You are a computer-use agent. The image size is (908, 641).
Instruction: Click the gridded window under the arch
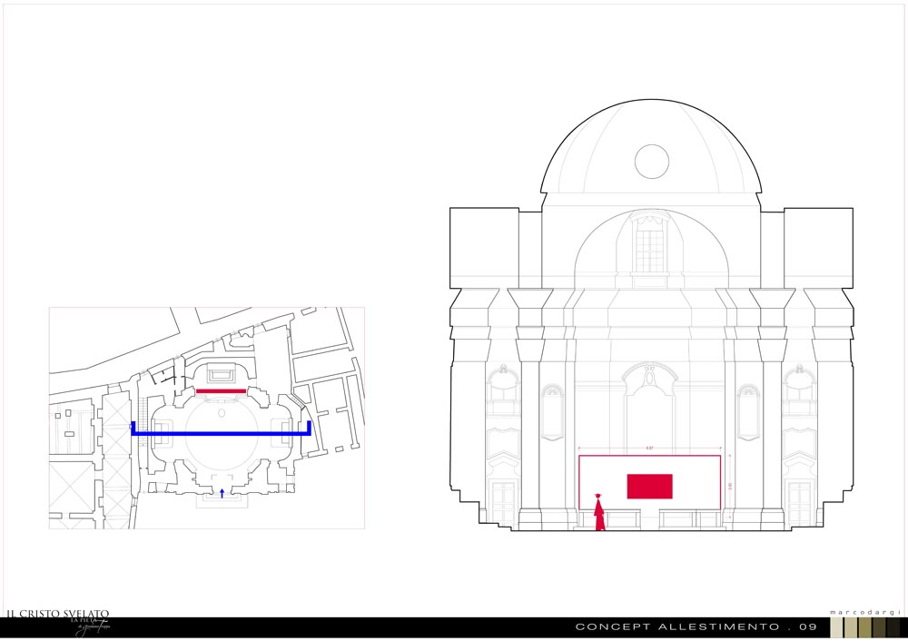[650, 251]
